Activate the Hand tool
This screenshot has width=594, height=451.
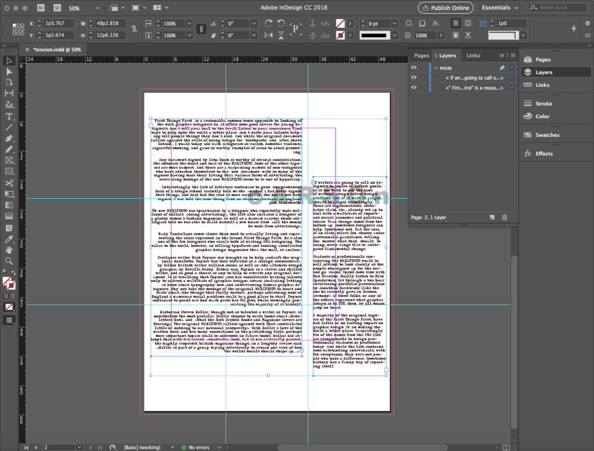pyautogui.click(x=9, y=250)
